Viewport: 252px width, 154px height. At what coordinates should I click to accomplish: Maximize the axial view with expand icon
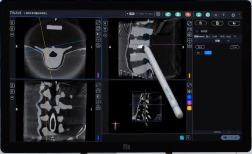tap(98, 23)
